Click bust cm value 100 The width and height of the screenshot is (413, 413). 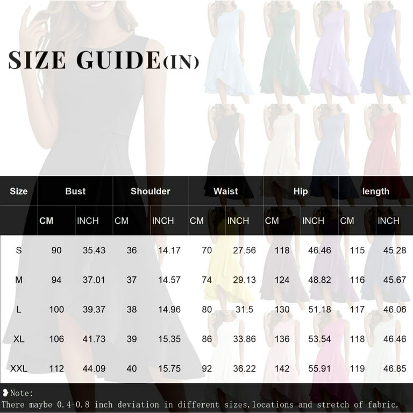point(56,309)
